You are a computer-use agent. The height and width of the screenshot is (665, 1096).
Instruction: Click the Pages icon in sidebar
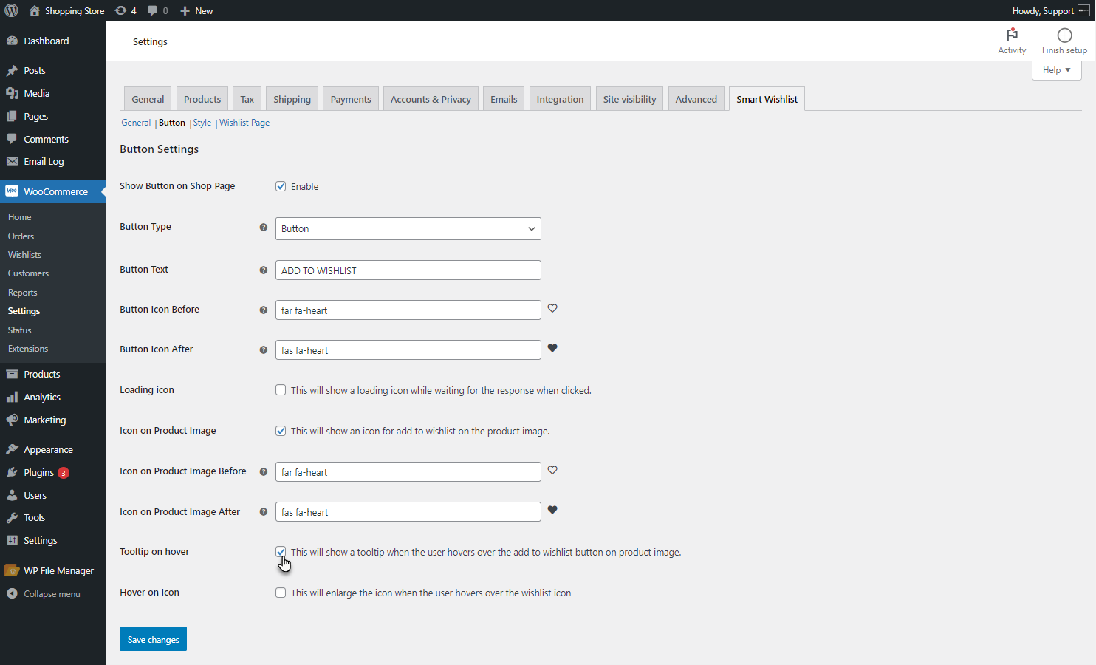tap(12, 116)
